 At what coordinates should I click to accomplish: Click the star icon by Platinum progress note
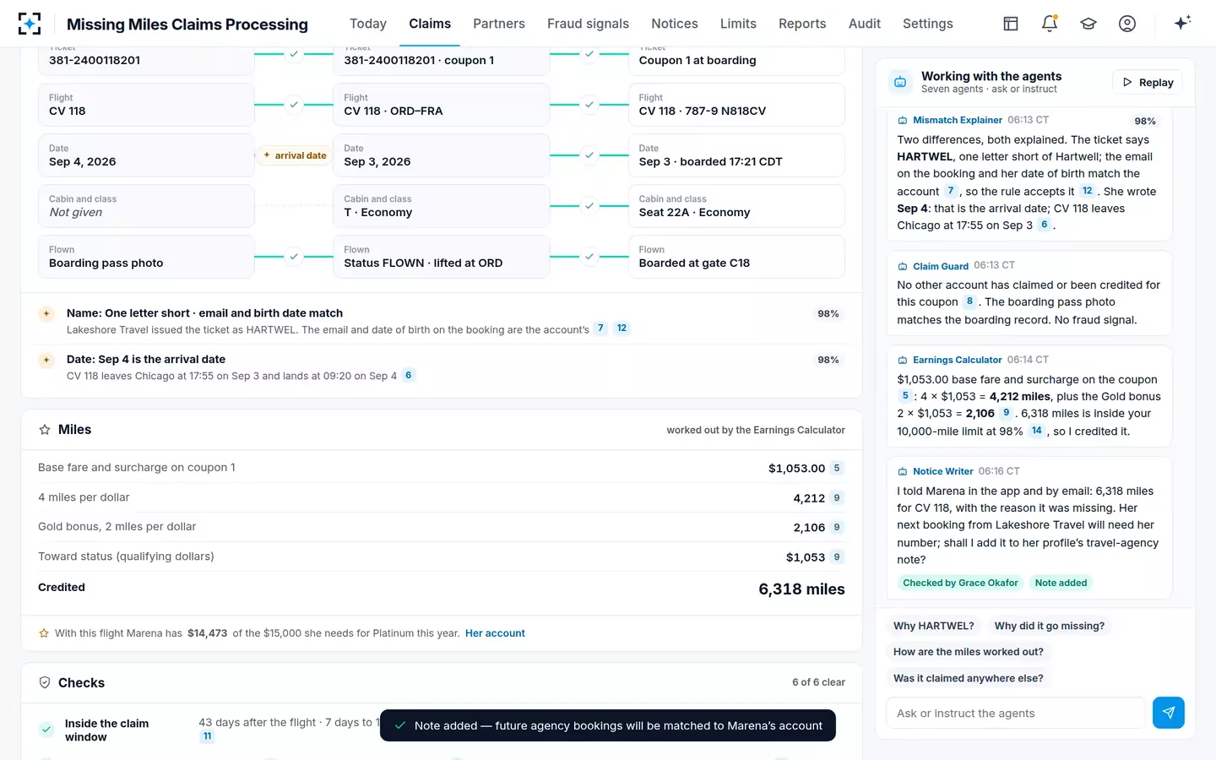pyautogui.click(x=44, y=633)
